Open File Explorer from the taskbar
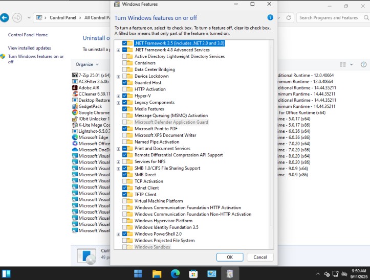The height and width of the screenshot is (280, 370). pyautogui.click(x=157, y=274)
